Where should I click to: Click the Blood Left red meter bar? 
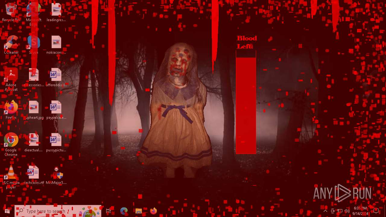(246, 102)
